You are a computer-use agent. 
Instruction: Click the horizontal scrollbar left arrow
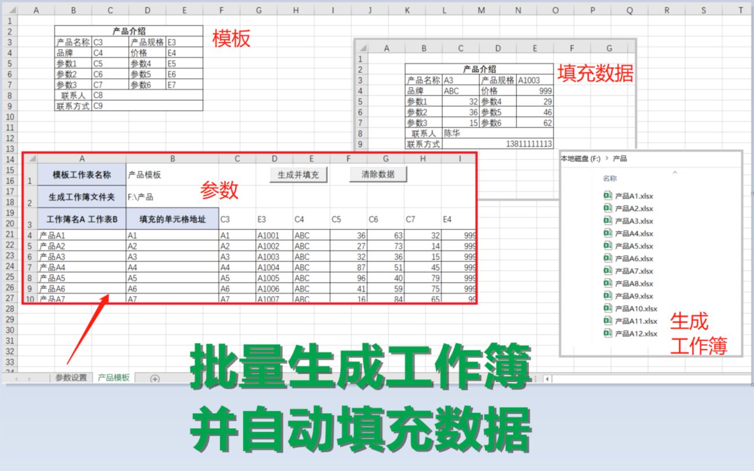click(548, 378)
